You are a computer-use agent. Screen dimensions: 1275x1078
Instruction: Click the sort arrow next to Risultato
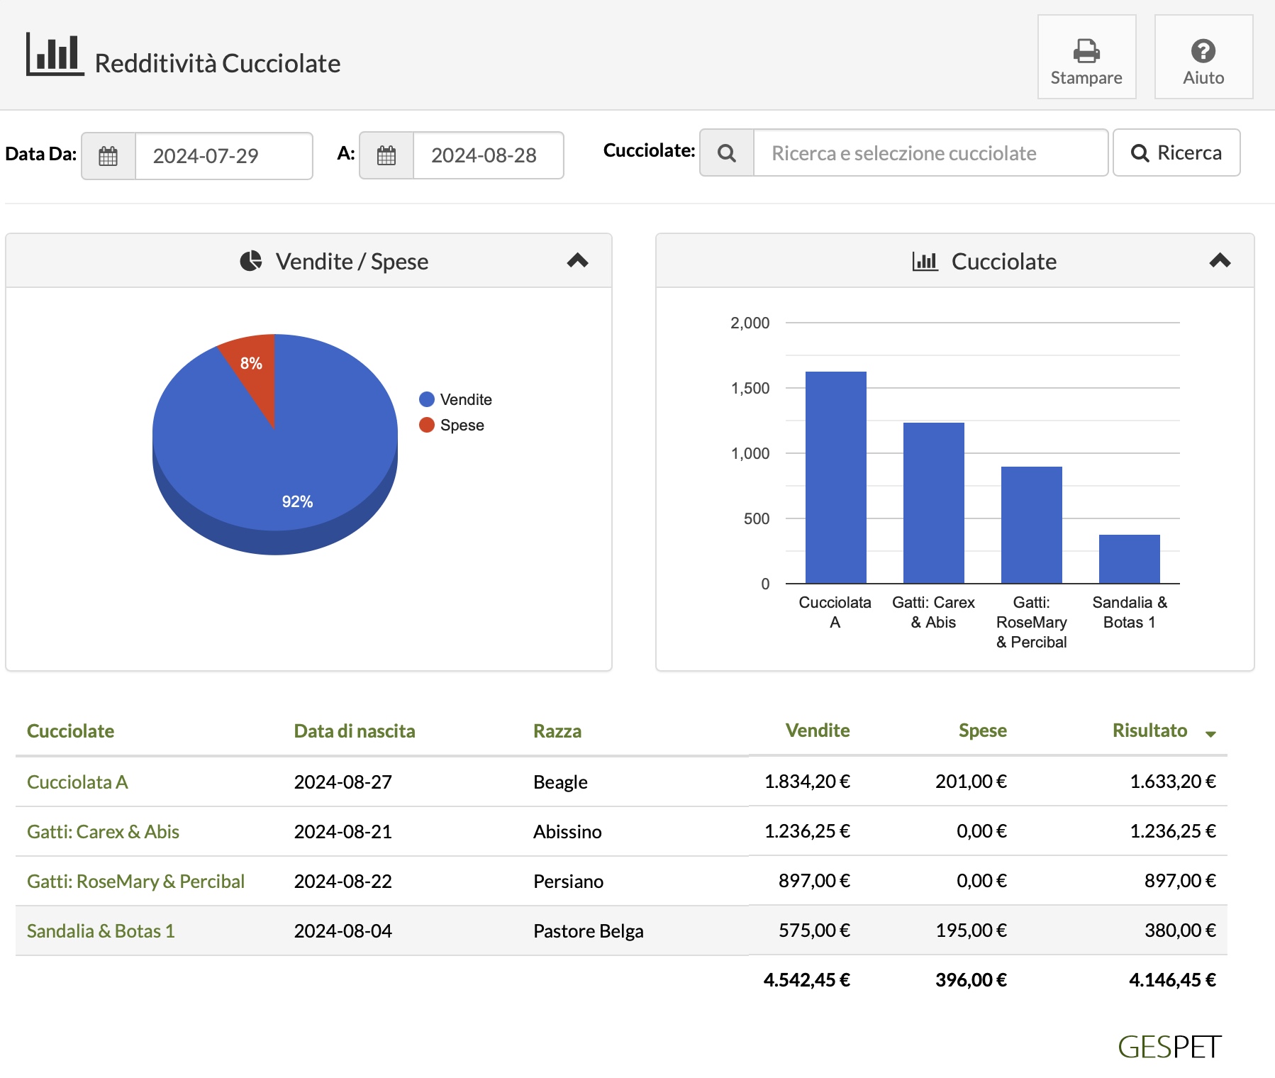click(x=1210, y=734)
